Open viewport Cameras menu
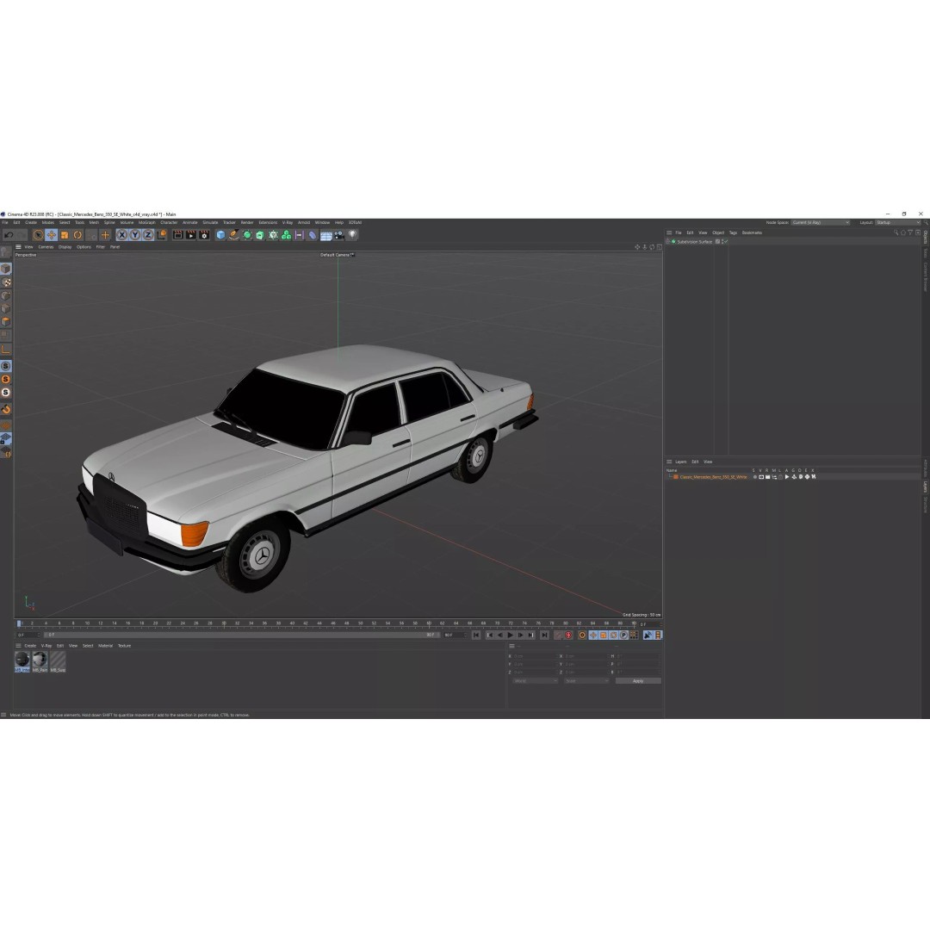 coord(46,247)
